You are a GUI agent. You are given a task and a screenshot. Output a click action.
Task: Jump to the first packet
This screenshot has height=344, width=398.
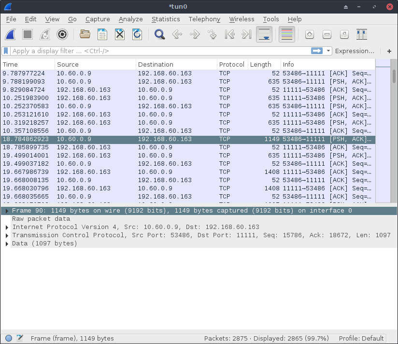[229, 34]
